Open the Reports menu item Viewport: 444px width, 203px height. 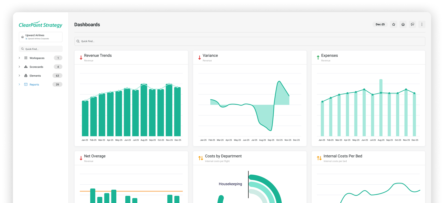coord(34,84)
